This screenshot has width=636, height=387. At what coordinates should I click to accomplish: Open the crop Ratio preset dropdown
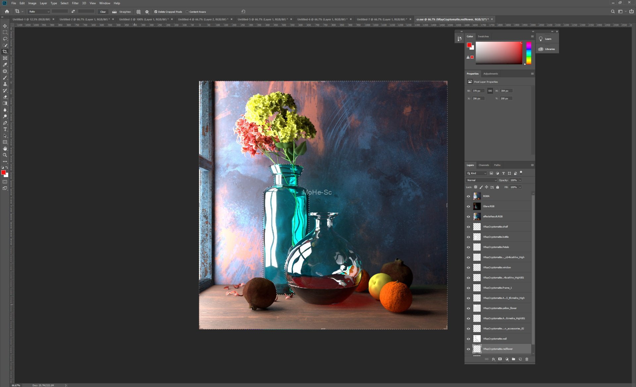tap(39, 12)
